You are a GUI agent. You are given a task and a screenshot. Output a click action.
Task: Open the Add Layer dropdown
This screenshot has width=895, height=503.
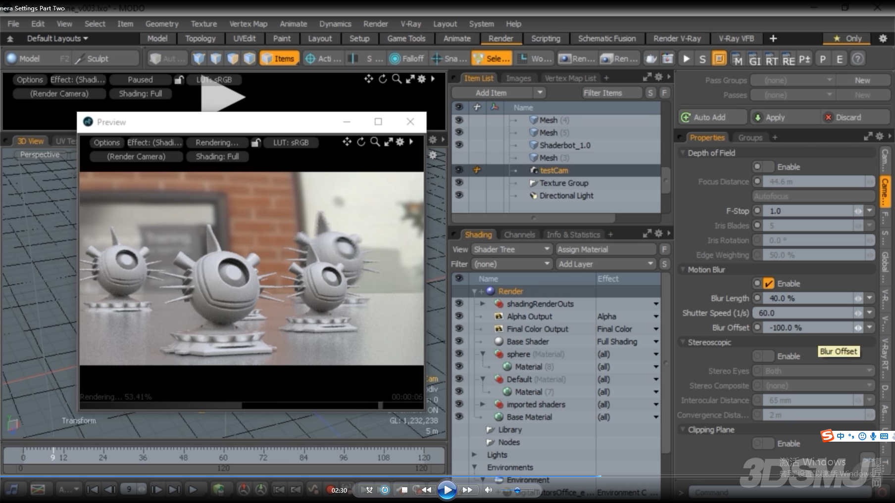[605, 264]
